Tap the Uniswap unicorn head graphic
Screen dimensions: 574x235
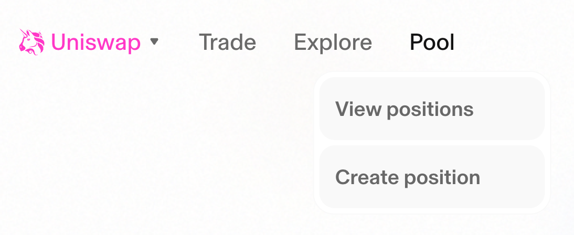[32, 42]
